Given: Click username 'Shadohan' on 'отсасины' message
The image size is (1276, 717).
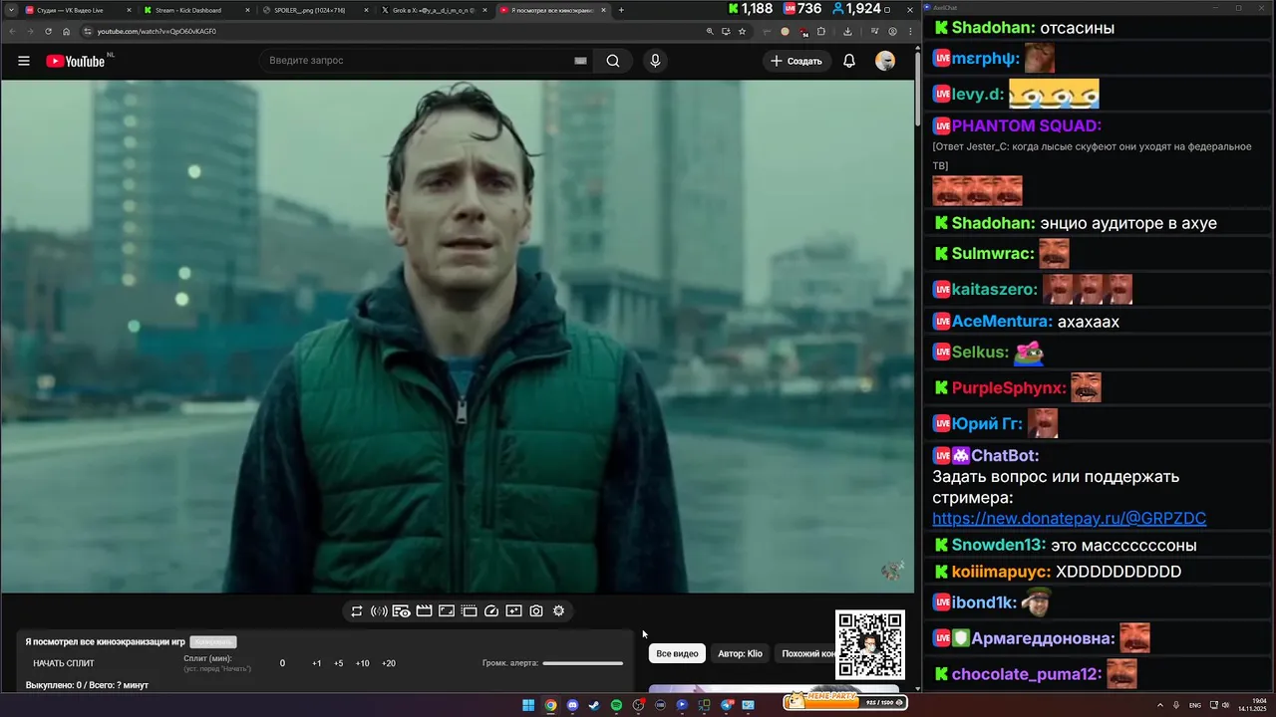Looking at the screenshot, I should pos(993,28).
